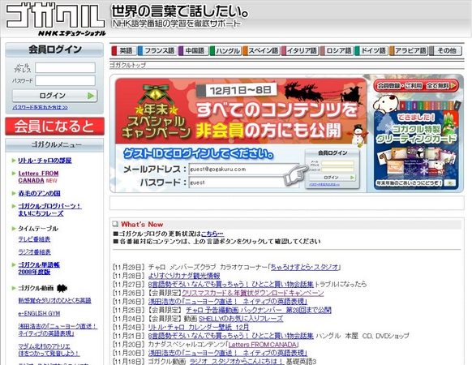Image resolution: width=472 pixels, height=365 pixels.
Task: Click the sidebar ログイン button
Action: pyautogui.click(x=54, y=96)
